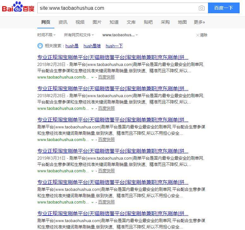This screenshot has height=230, width=245.
Task: Click the first result's green URL
Action: (63, 77)
